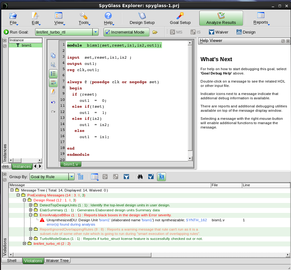Collapse the Design Read node
Screen dimensions: 291x270
24,200
